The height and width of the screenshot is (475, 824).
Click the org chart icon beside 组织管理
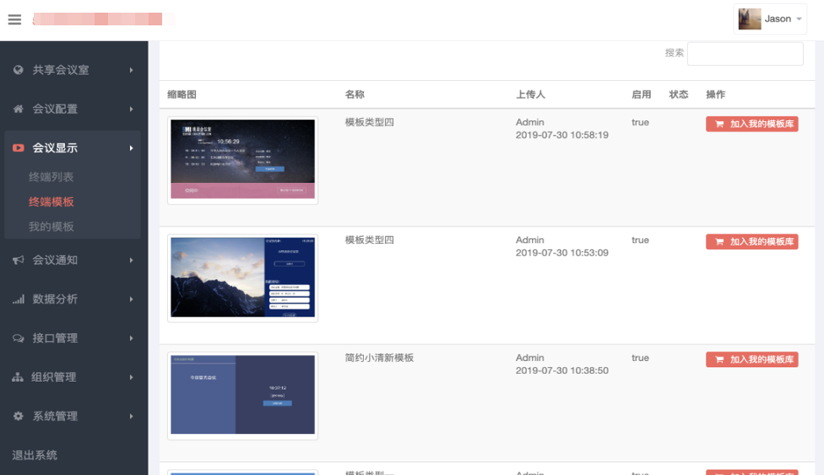tap(18, 377)
